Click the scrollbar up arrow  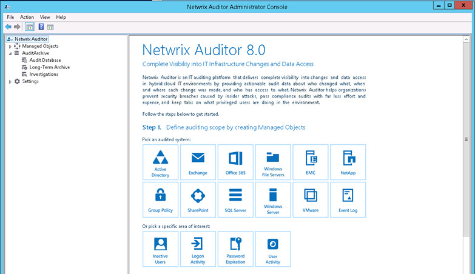point(466,39)
